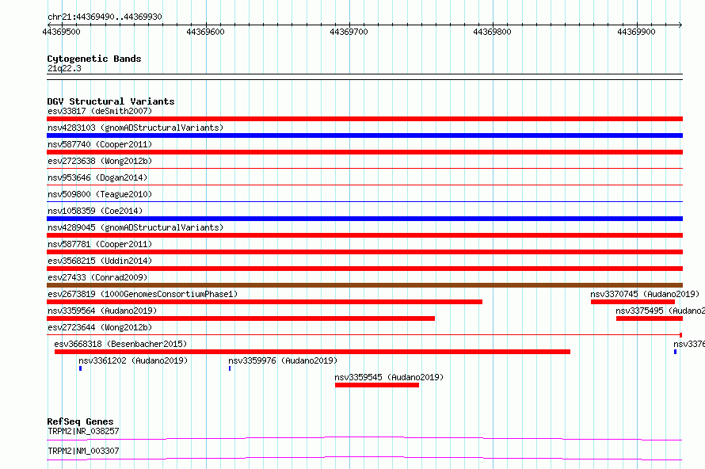Click the red nsv3359545 variant bar
The width and height of the screenshot is (705, 469).
377,385
